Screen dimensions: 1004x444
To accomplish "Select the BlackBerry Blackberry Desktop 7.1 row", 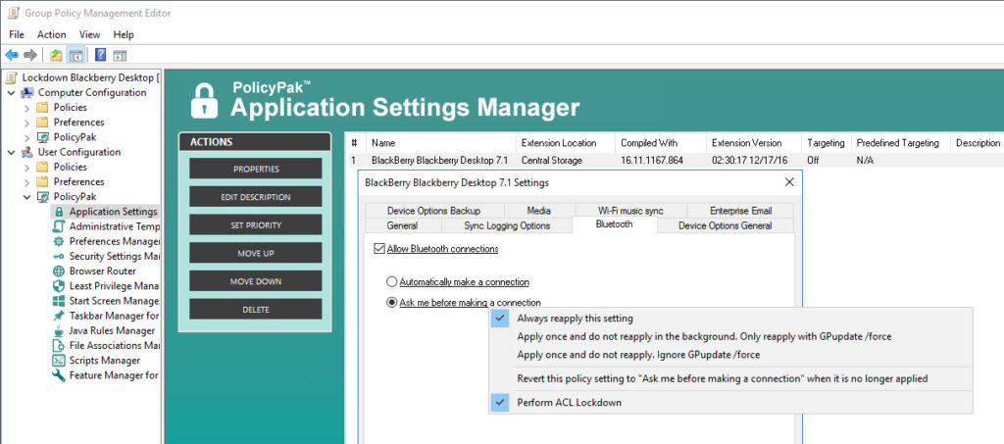I will pyautogui.click(x=675, y=161).
